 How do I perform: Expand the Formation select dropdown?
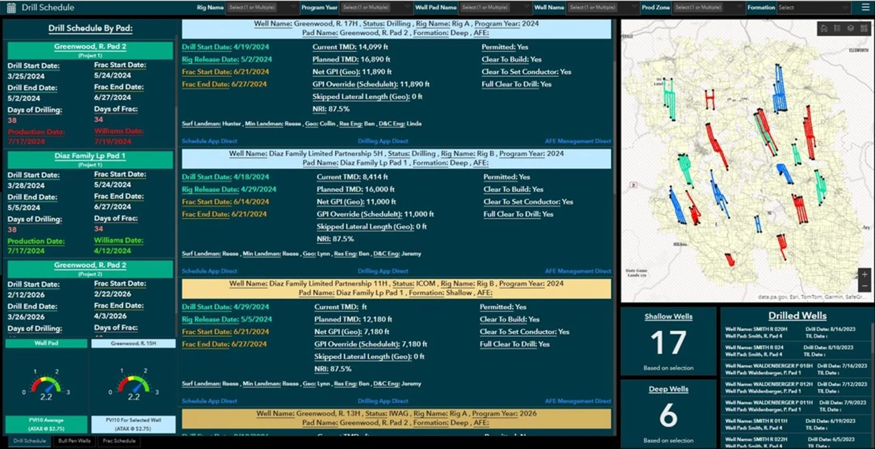click(815, 8)
